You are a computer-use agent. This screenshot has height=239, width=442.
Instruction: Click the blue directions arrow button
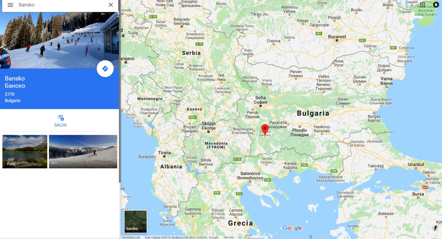[105, 69]
